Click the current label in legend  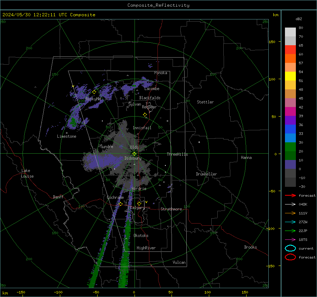coord(306,249)
